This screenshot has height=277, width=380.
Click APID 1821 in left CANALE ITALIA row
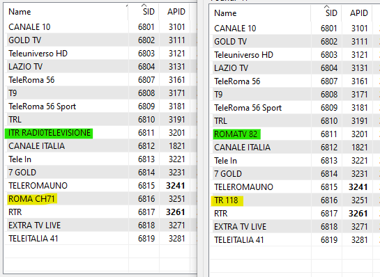tap(177, 146)
